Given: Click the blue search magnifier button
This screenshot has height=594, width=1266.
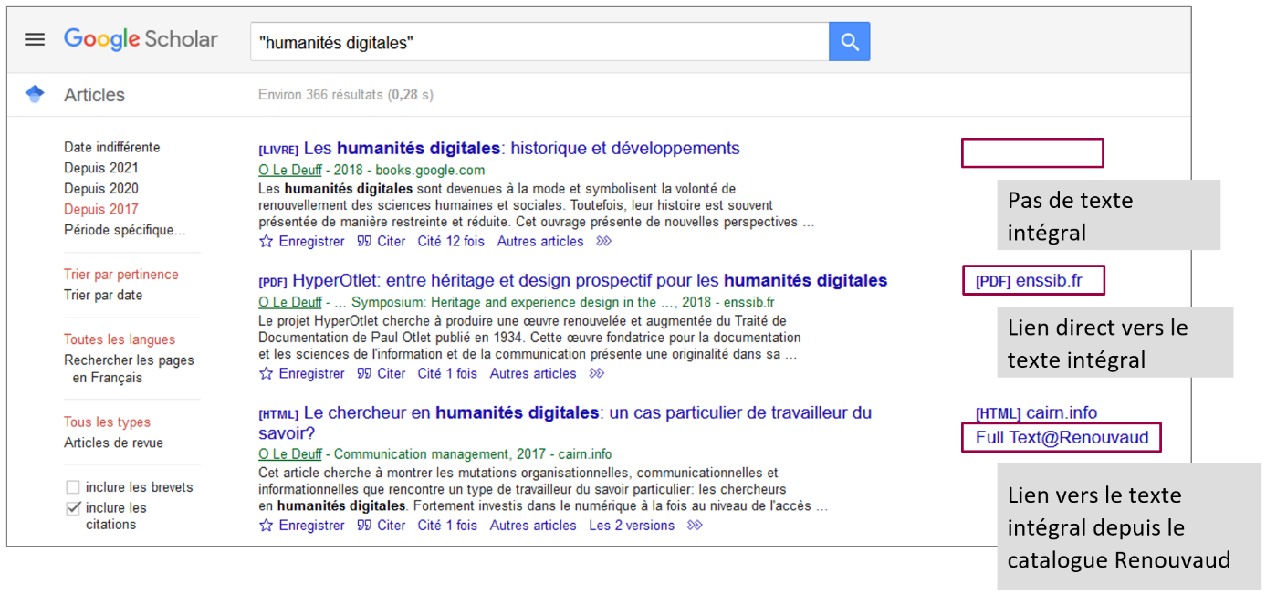Looking at the screenshot, I should click(850, 42).
